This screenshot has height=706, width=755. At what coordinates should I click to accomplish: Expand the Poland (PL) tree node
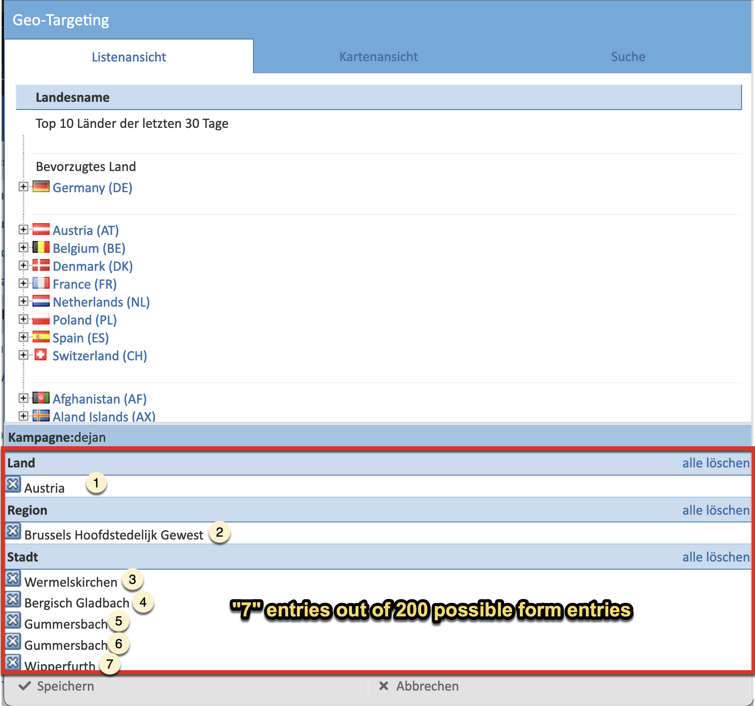tap(23, 319)
